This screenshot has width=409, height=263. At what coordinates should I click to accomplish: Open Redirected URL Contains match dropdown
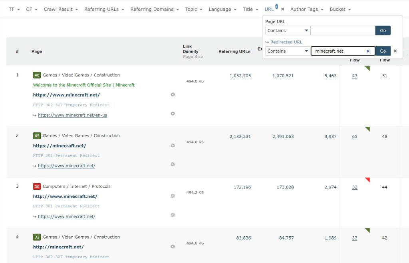coord(288,51)
